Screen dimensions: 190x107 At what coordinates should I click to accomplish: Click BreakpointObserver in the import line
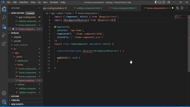coord(76,20)
